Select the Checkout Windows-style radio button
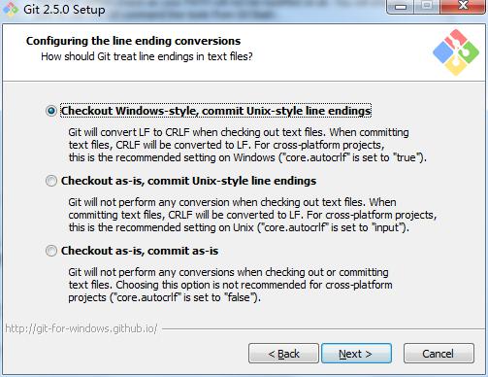 [51, 111]
